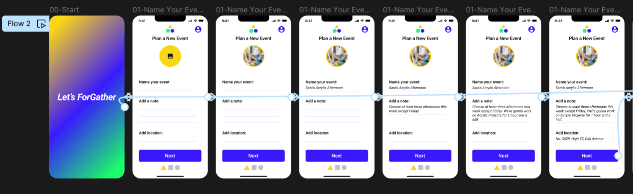The height and width of the screenshot is (194, 633).
Task: Select the frame title above the empty-placeholder phone
Action: tap(168, 10)
